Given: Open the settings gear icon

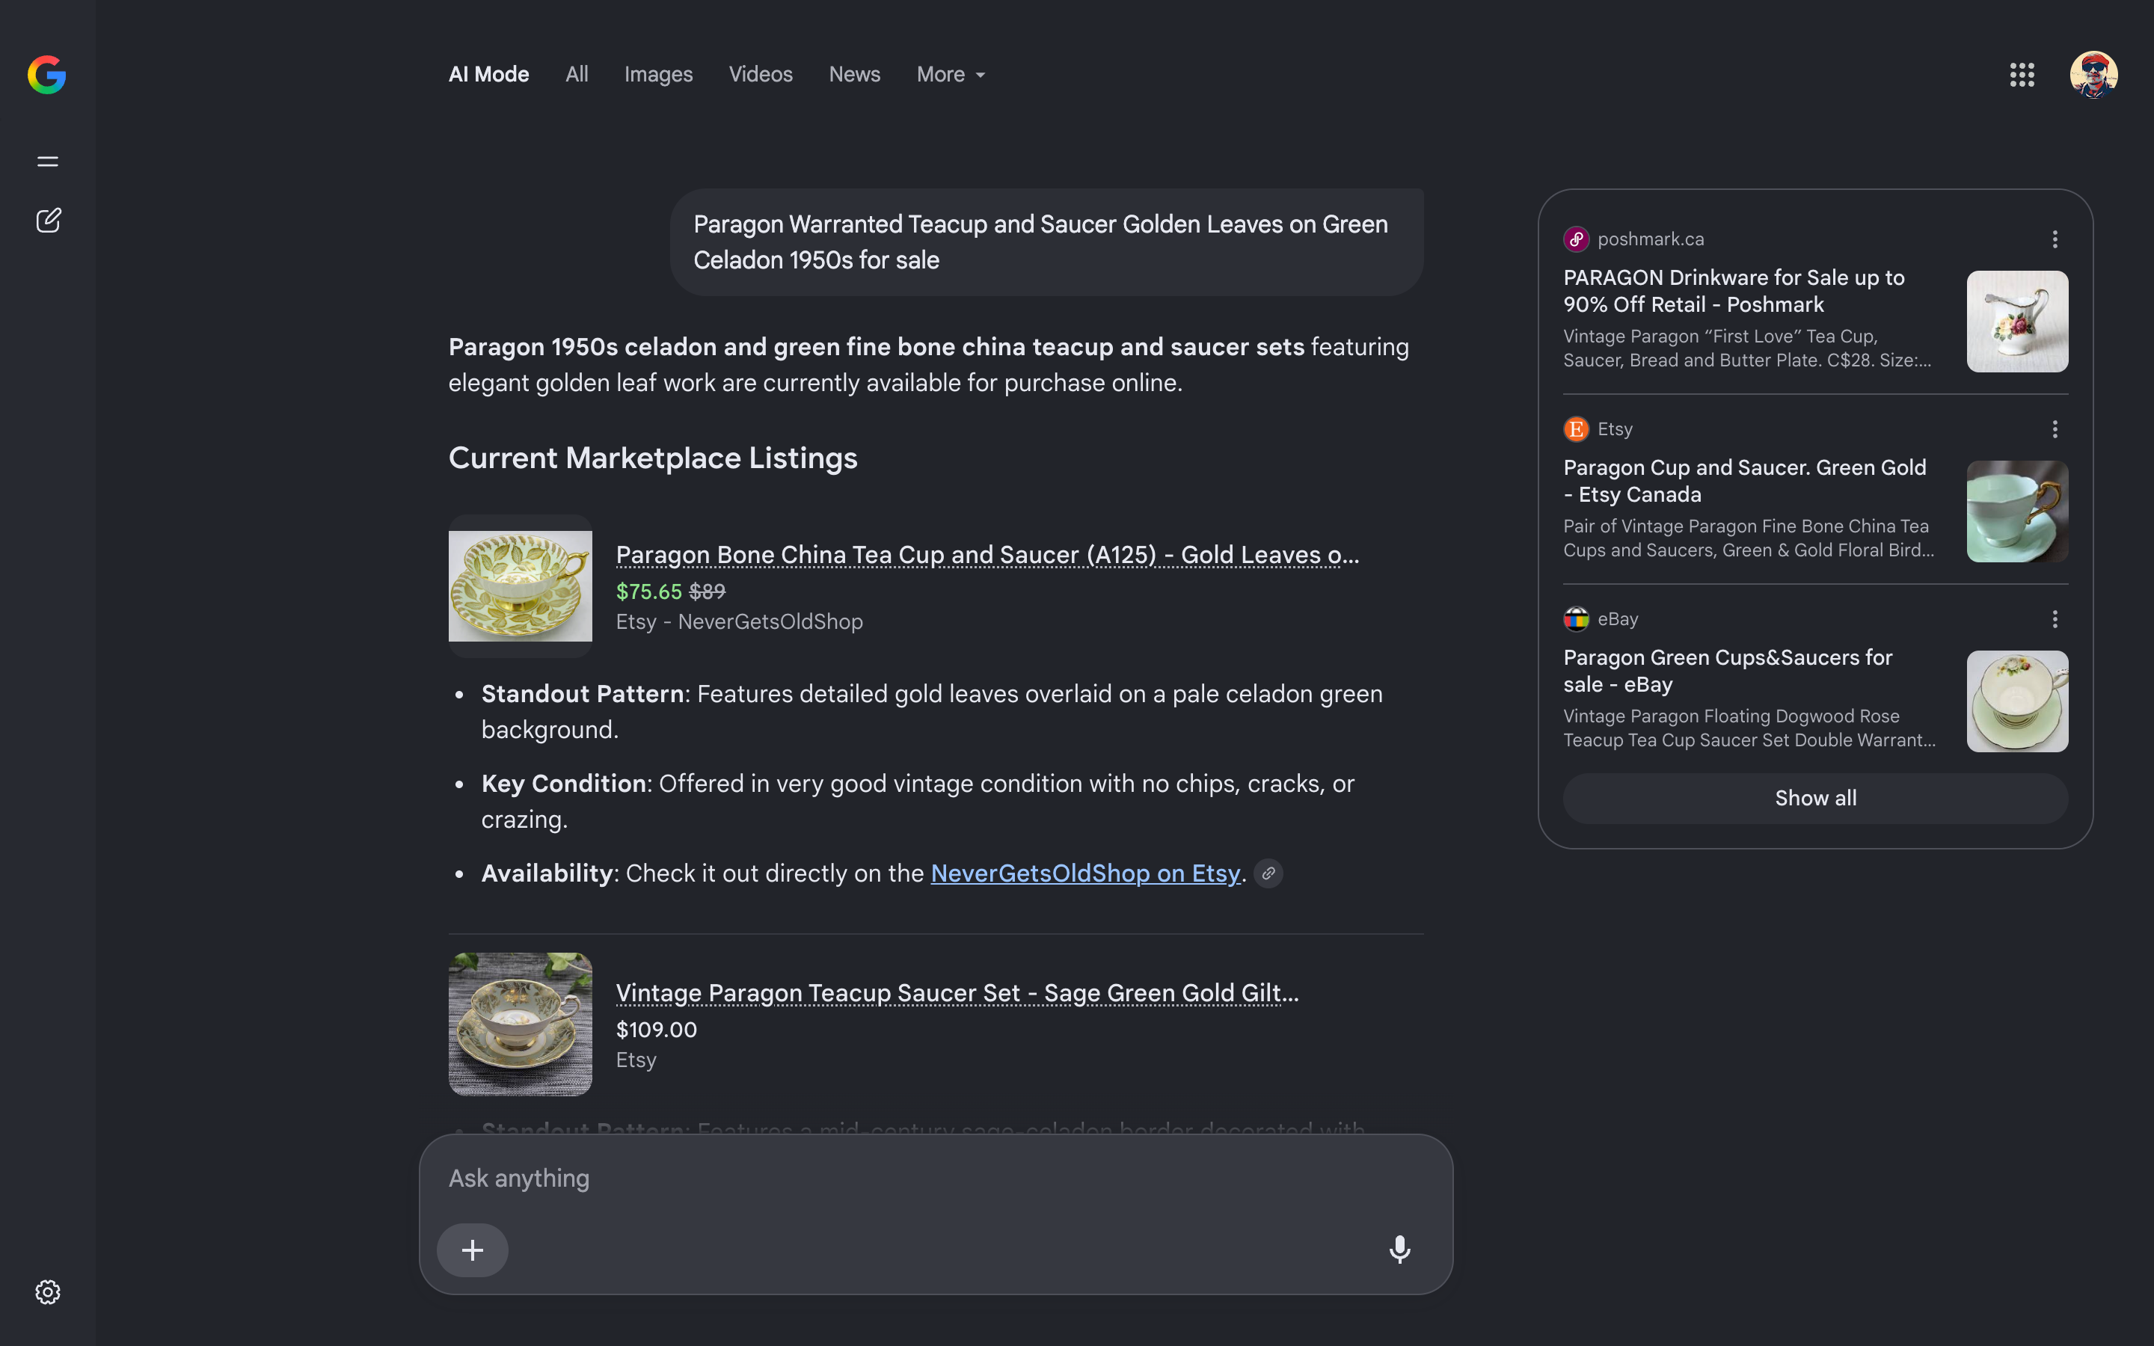Looking at the screenshot, I should (48, 1291).
